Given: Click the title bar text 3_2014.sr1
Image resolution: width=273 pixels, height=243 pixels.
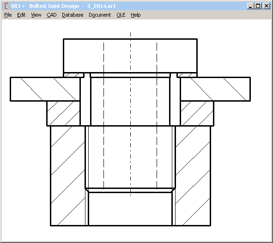Looking at the screenshot, I should pyautogui.click(x=101, y=6).
